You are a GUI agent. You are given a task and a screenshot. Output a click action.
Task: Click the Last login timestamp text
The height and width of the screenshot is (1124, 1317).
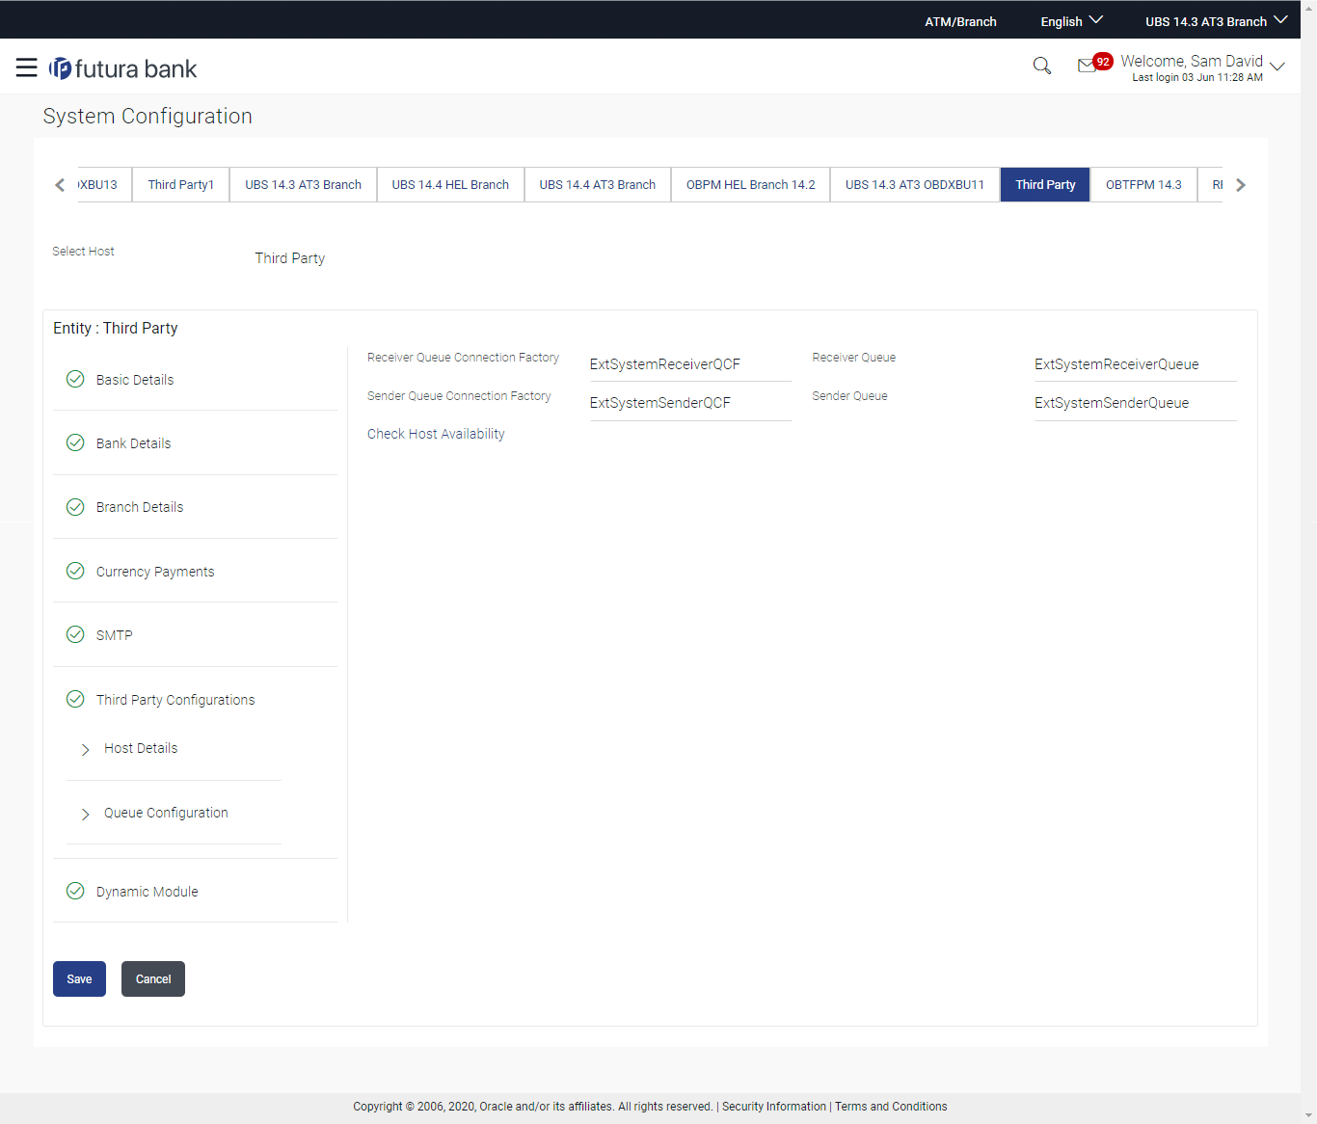(1197, 77)
